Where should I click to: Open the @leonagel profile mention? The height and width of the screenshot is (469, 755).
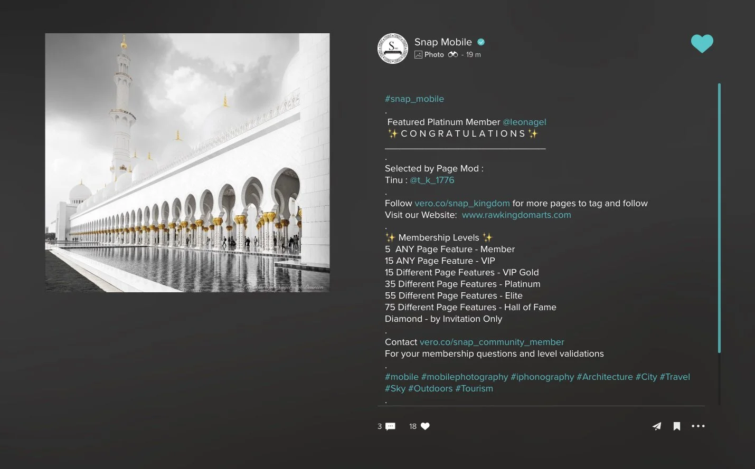[524, 122]
